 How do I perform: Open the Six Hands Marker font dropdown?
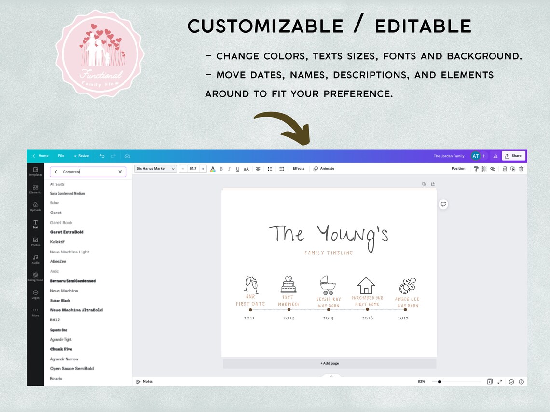point(154,169)
